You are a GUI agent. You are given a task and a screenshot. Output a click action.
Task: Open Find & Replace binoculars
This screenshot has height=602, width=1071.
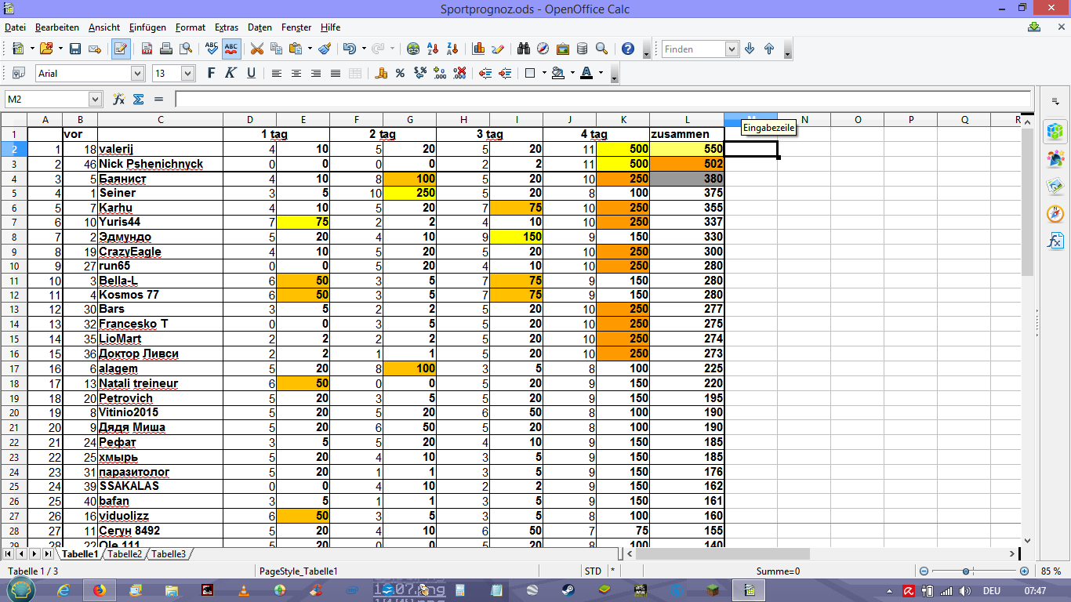point(524,49)
